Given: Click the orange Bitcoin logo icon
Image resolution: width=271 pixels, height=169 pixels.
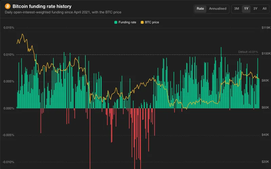Looking at the screenshot, I should pos(7,6).
